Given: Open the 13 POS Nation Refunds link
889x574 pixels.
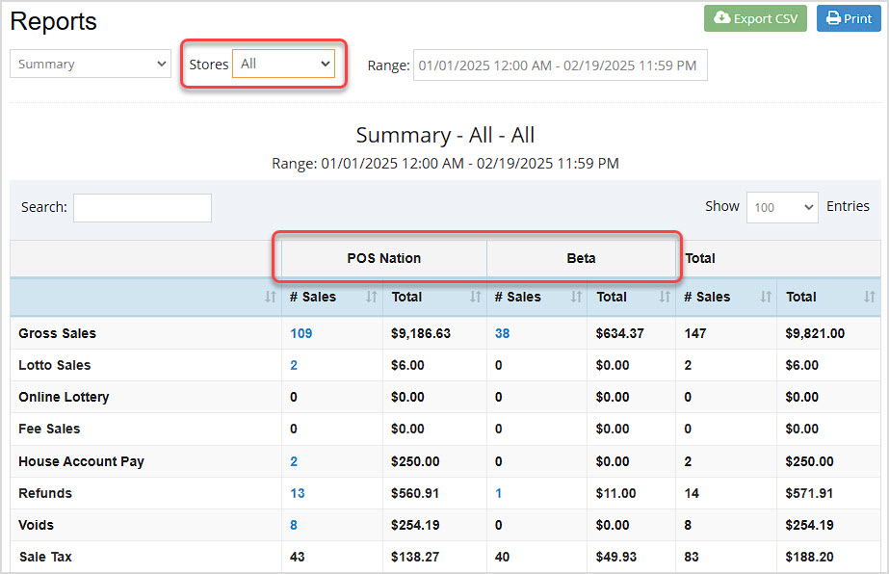Looking at the screenshot, I should point(300,493).
